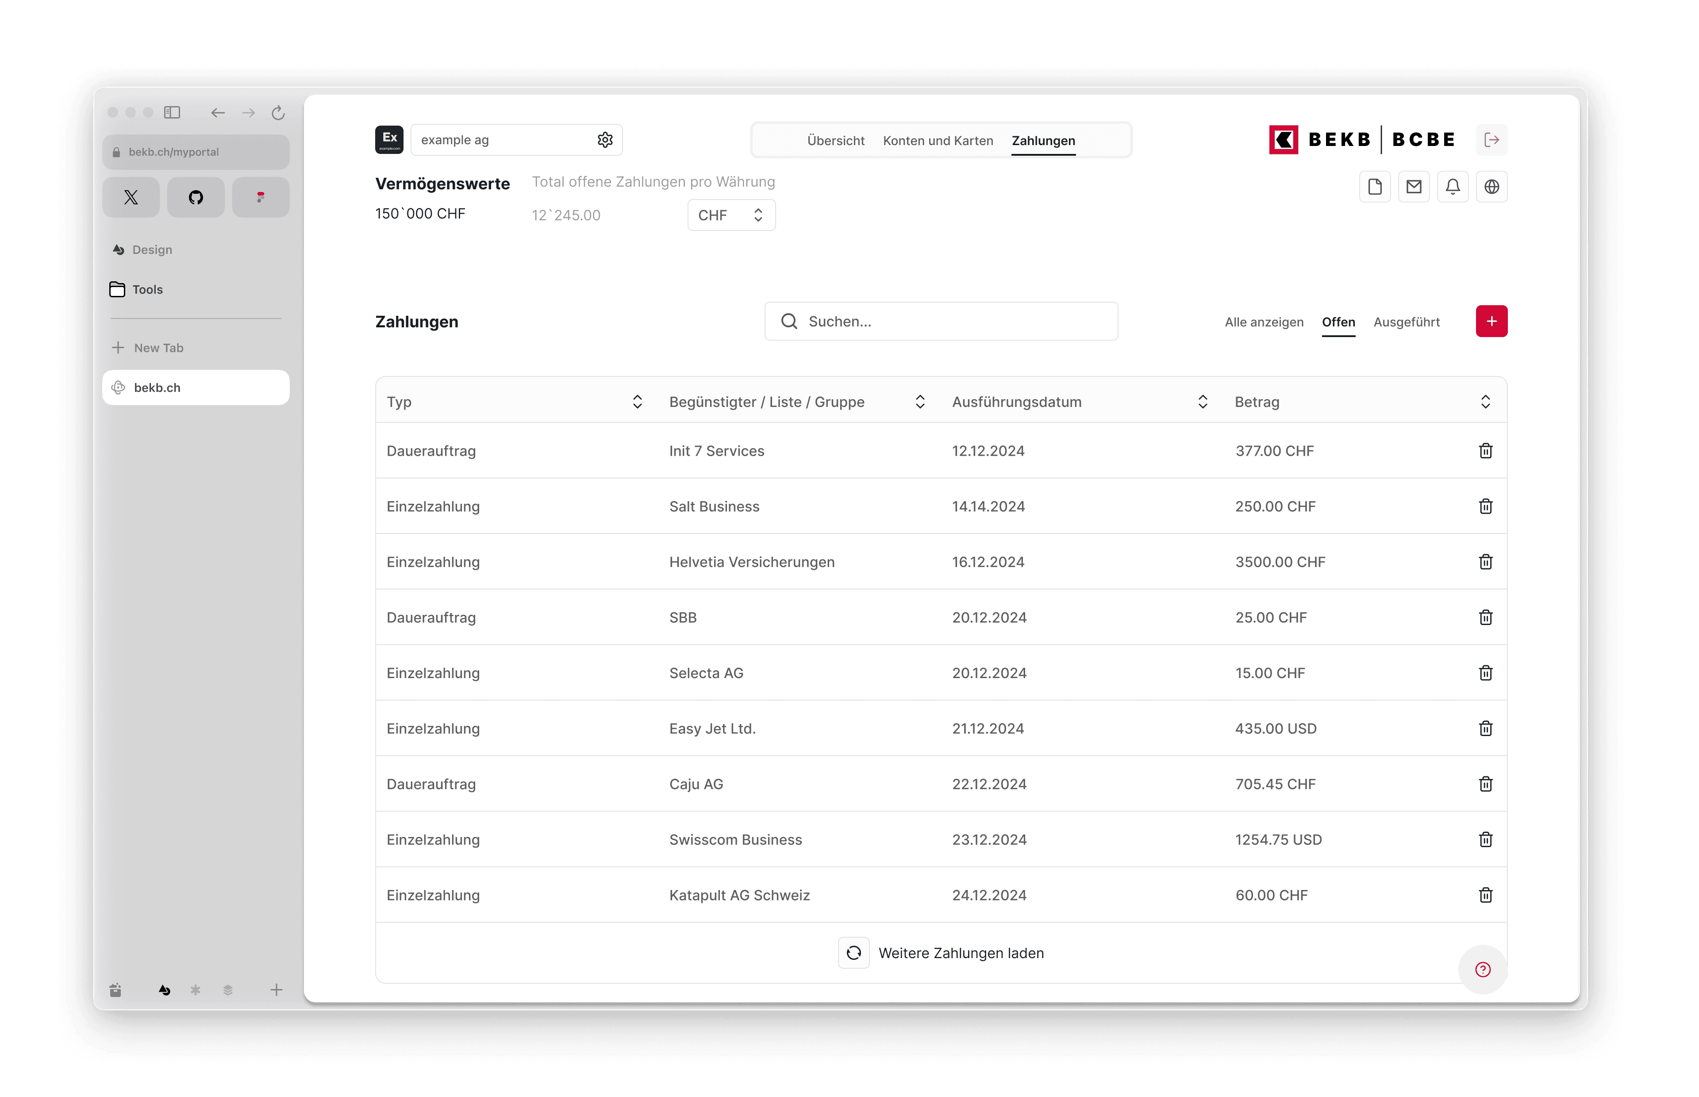Image resolution: width=1699 pixels, height=1097 pixels.
Task: Focus the Suchen... payment search field
Action: point(940,321)
